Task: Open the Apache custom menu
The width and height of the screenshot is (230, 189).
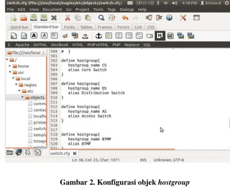Action: [x=22, y=45]
